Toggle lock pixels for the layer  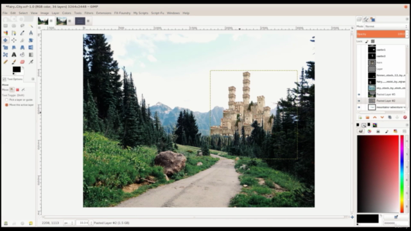[x=367, y=41]
